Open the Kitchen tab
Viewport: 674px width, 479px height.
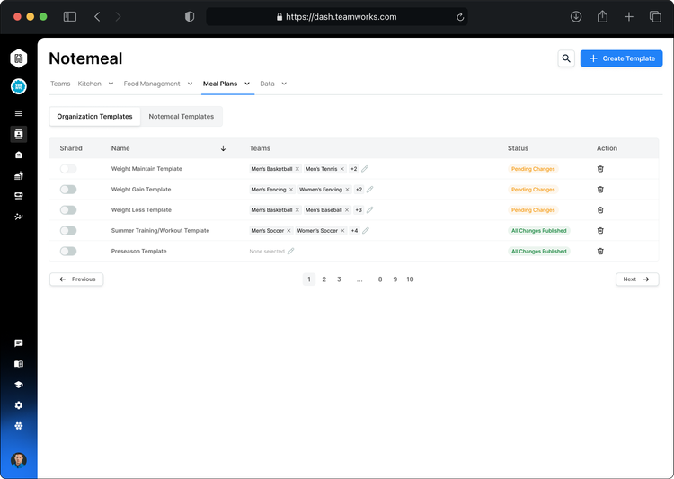click(89, 84)
